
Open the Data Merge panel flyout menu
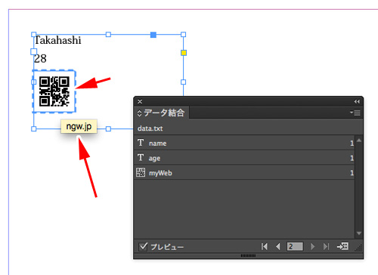(355, 113)
